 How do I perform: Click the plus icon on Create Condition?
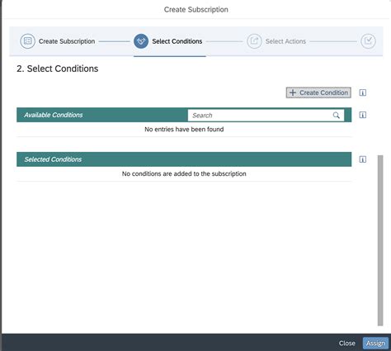pos(293,92)
